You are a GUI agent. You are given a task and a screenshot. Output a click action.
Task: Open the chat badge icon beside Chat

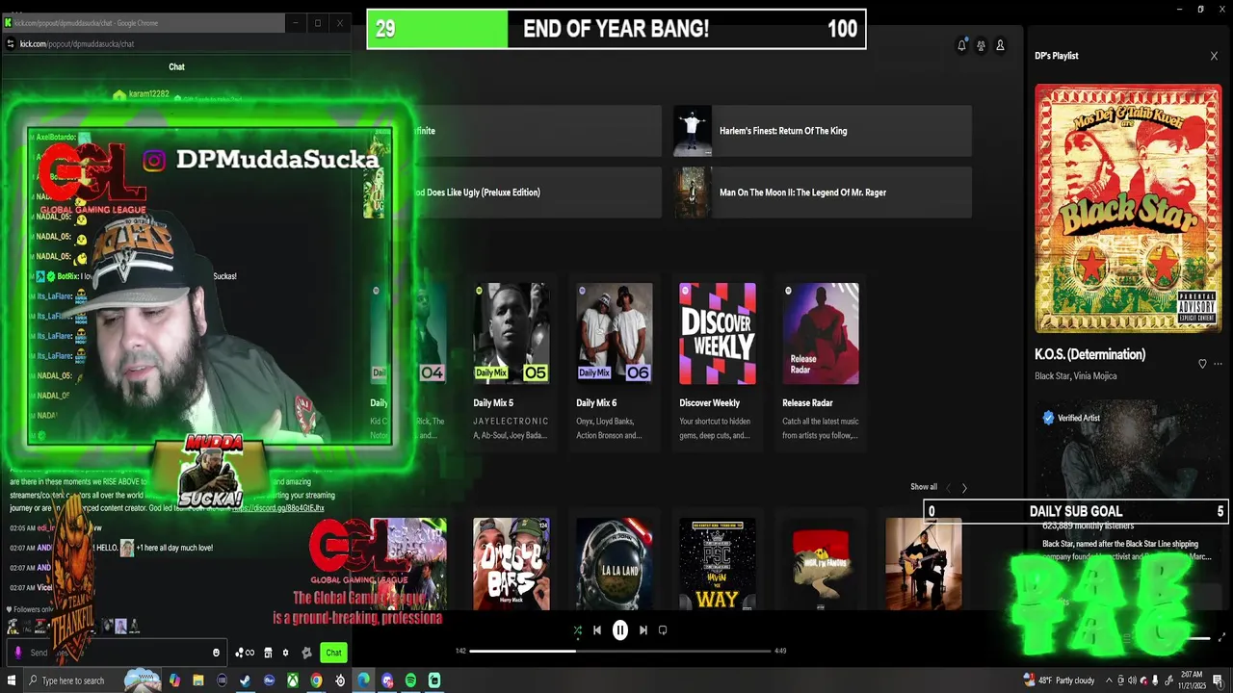tap(306, 653)
